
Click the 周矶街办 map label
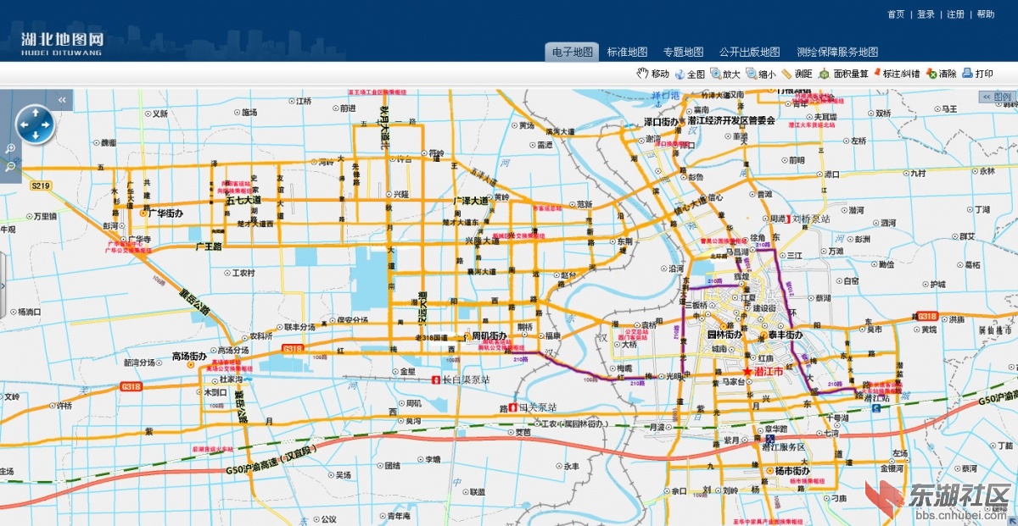pyautogui.click(x=489, y=336)
